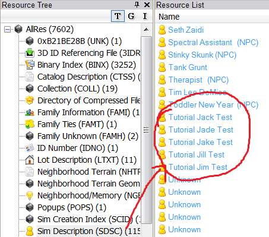This screenshot has width=269, height=237.
Task: Click the Lot Description house icon
Action: (x=30, y=160)
